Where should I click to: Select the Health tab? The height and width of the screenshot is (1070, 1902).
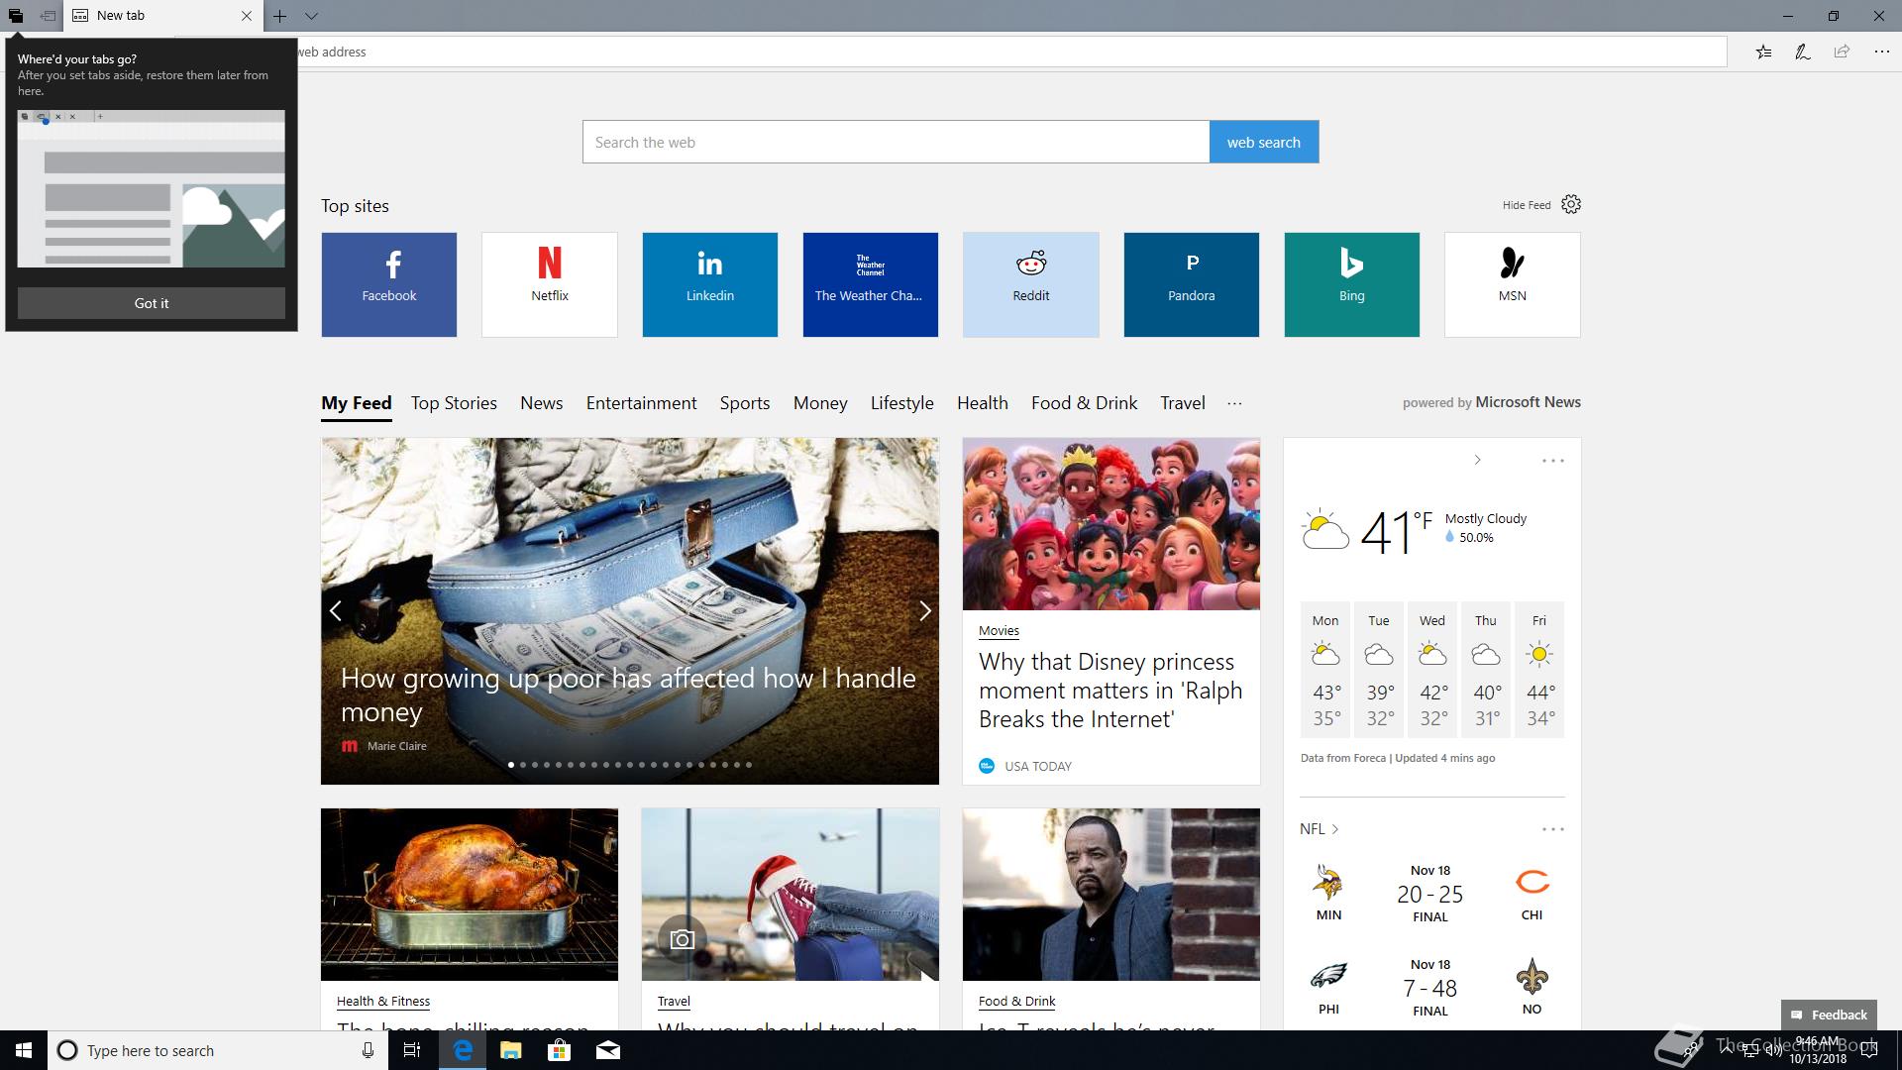[983, 403]
